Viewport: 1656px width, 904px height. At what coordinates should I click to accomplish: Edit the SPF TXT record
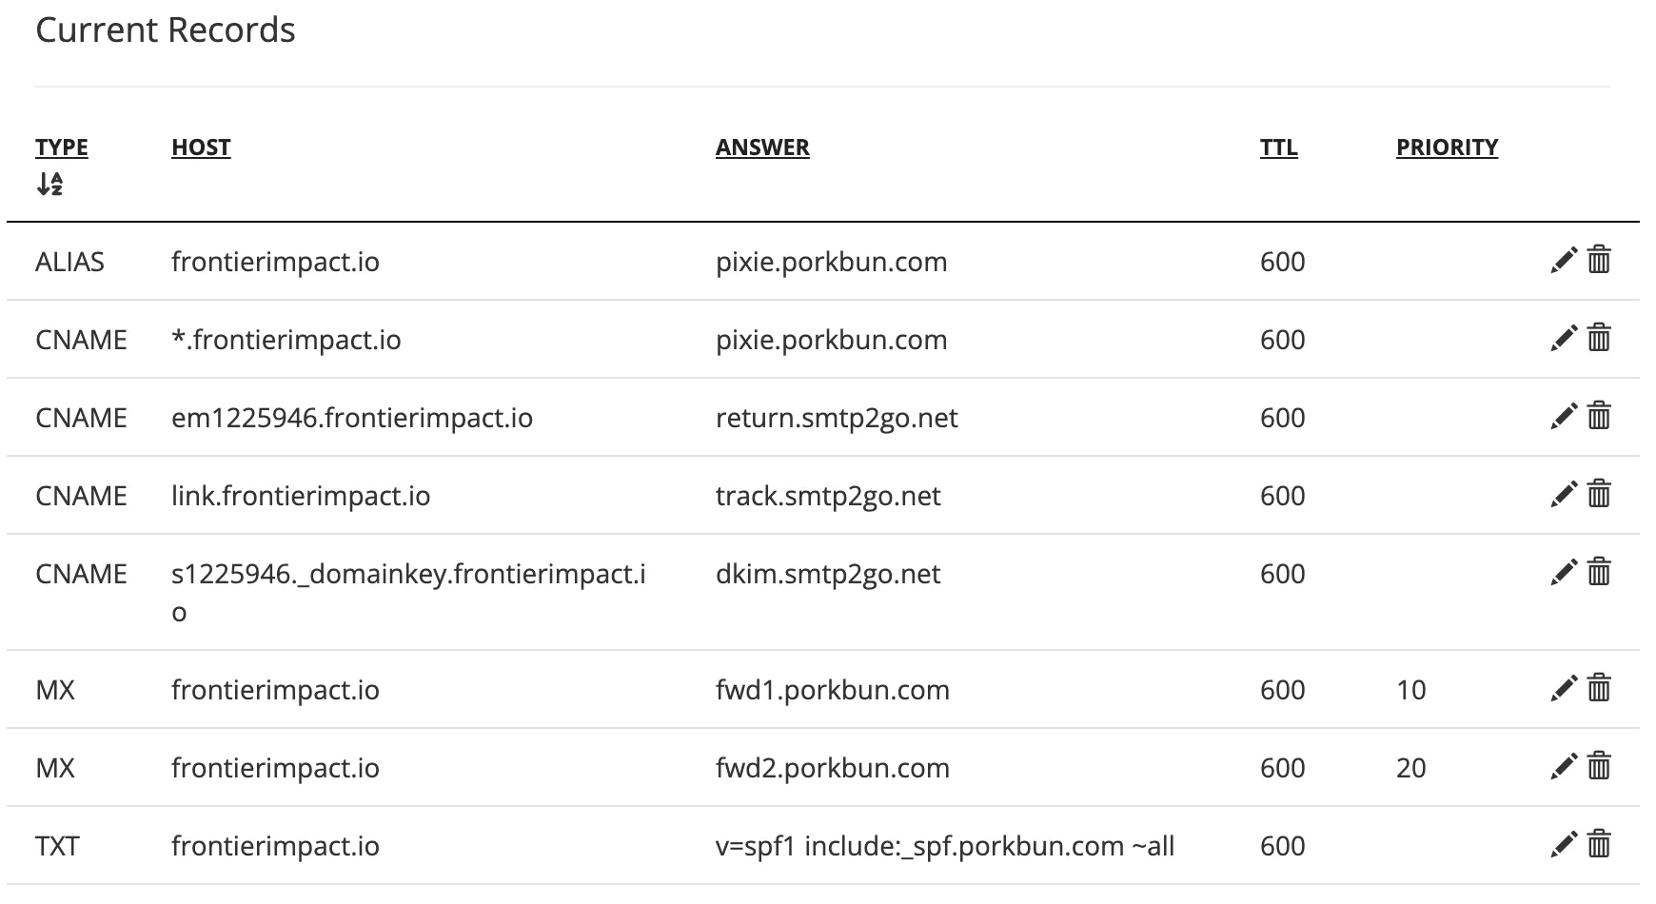pos(1563,844)
